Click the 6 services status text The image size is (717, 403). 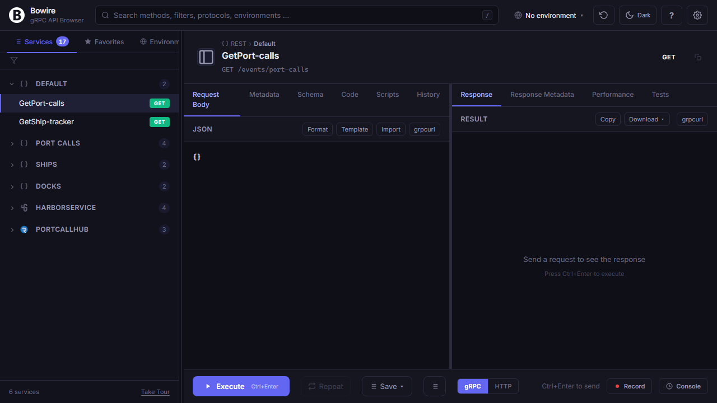click(x=24, y=392)
